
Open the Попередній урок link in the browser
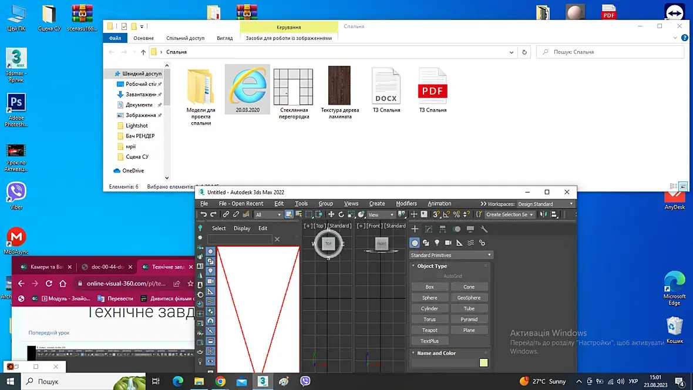[x=49, y=332]
